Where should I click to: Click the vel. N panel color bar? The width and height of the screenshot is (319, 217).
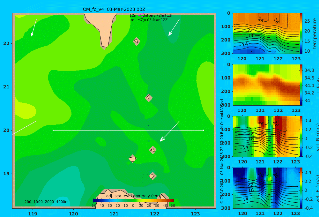pos(301,136)
